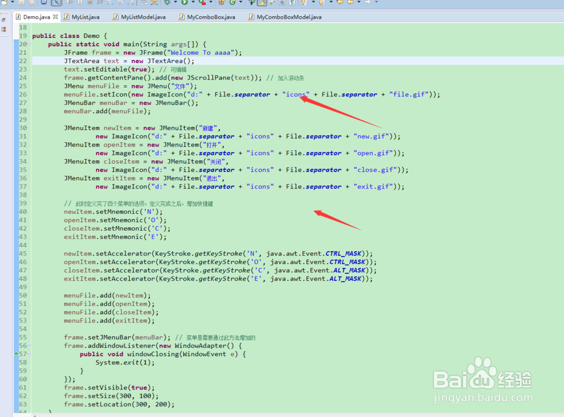Click 'frame.setJMenuBar(menuBar);' on line 55
564x417 pixels.
tap(117, 337)
